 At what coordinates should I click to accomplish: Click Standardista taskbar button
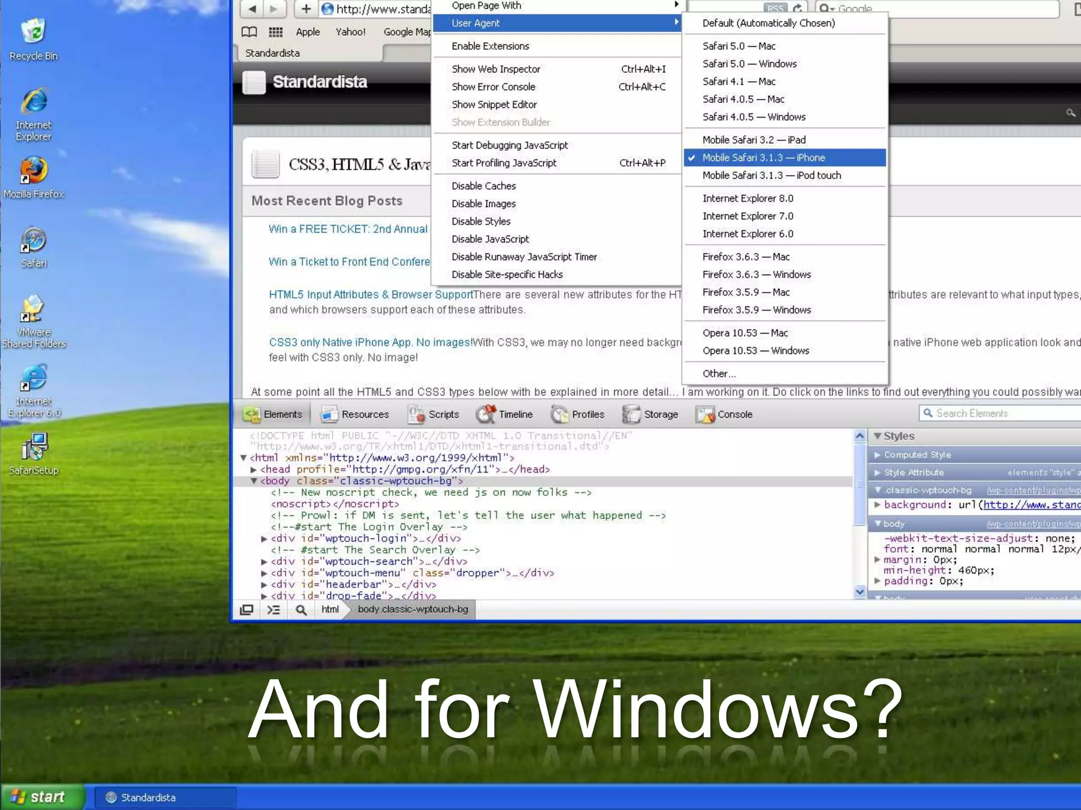165,797
